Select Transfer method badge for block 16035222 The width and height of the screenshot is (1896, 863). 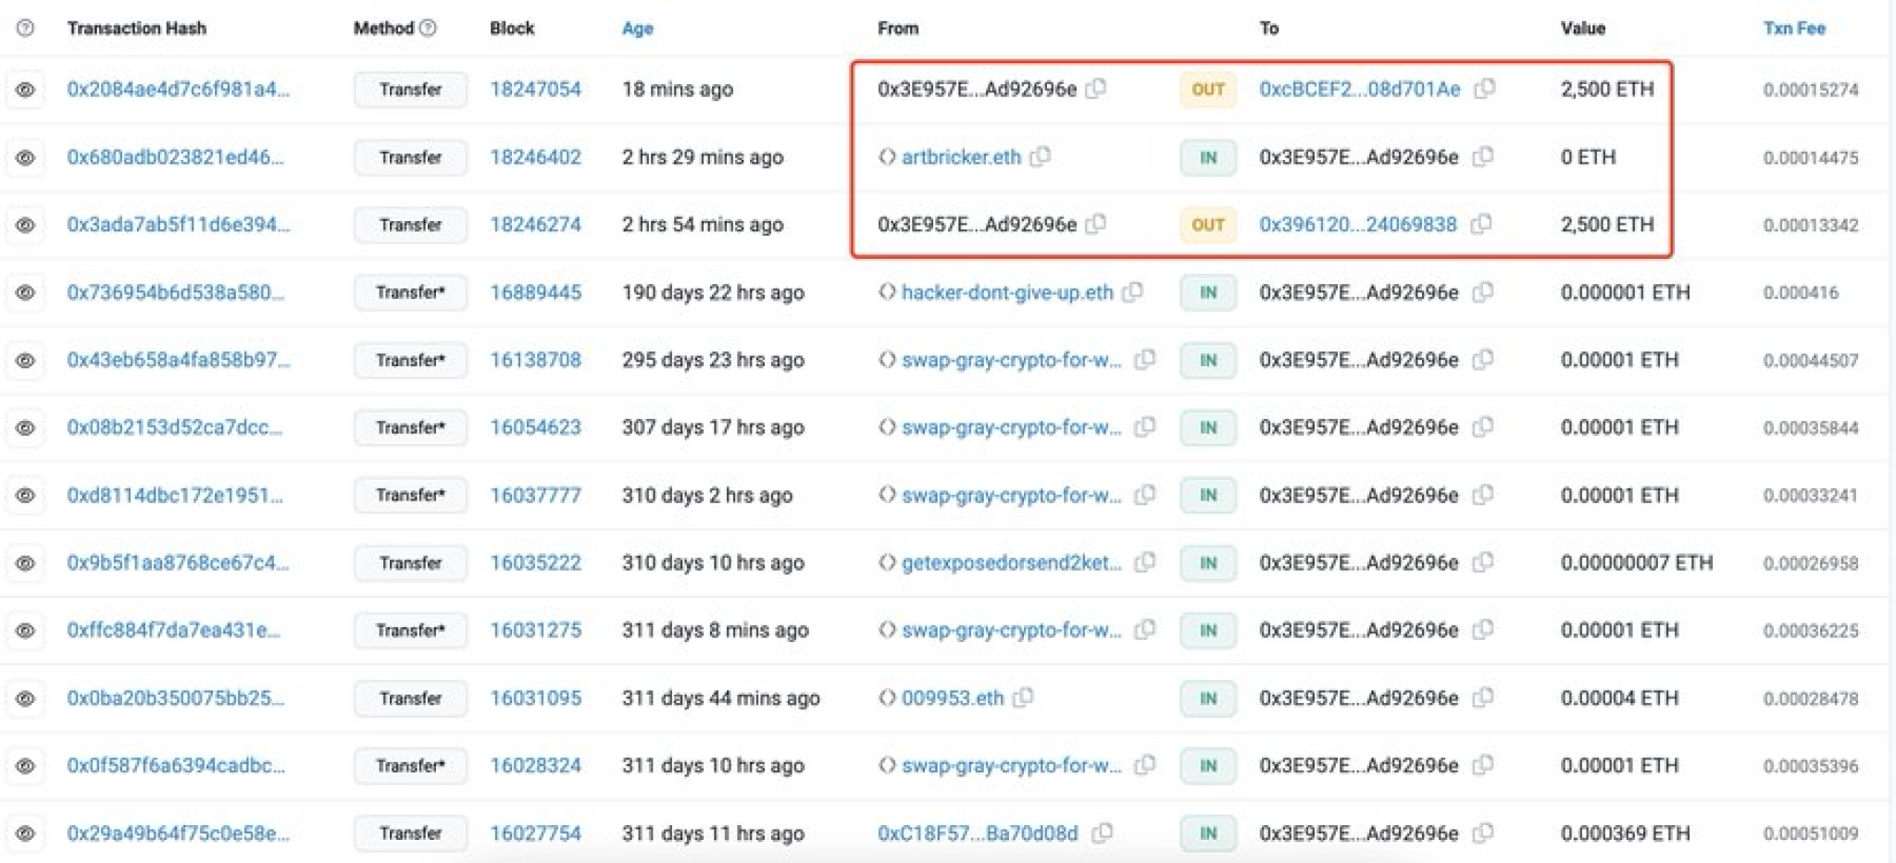tap(410, 562)
